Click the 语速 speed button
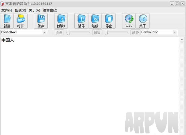Viewport: 186px width, 135px height. point(59,32)
